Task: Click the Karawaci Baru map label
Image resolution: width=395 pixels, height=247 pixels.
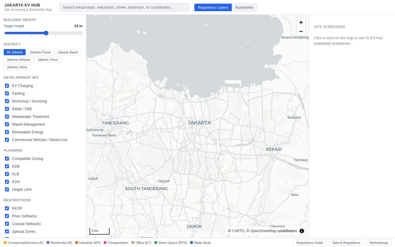Action: pos(104,135)
